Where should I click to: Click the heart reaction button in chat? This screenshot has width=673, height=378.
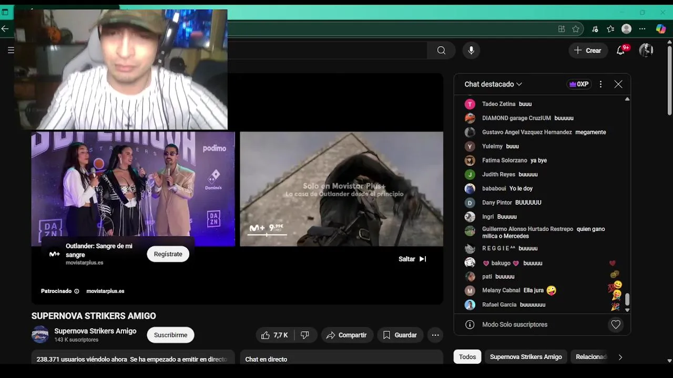(616, 324)
